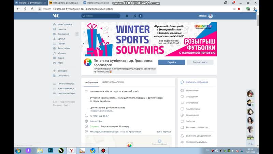Viewport: 273px width, 154px height.
Task: Open fotomix24.ru website link
Action: click(96, 121)
